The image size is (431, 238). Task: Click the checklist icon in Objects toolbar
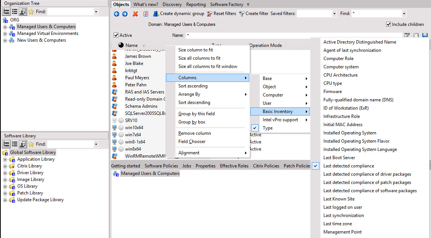pyautogui.click(x=146, y=14)
